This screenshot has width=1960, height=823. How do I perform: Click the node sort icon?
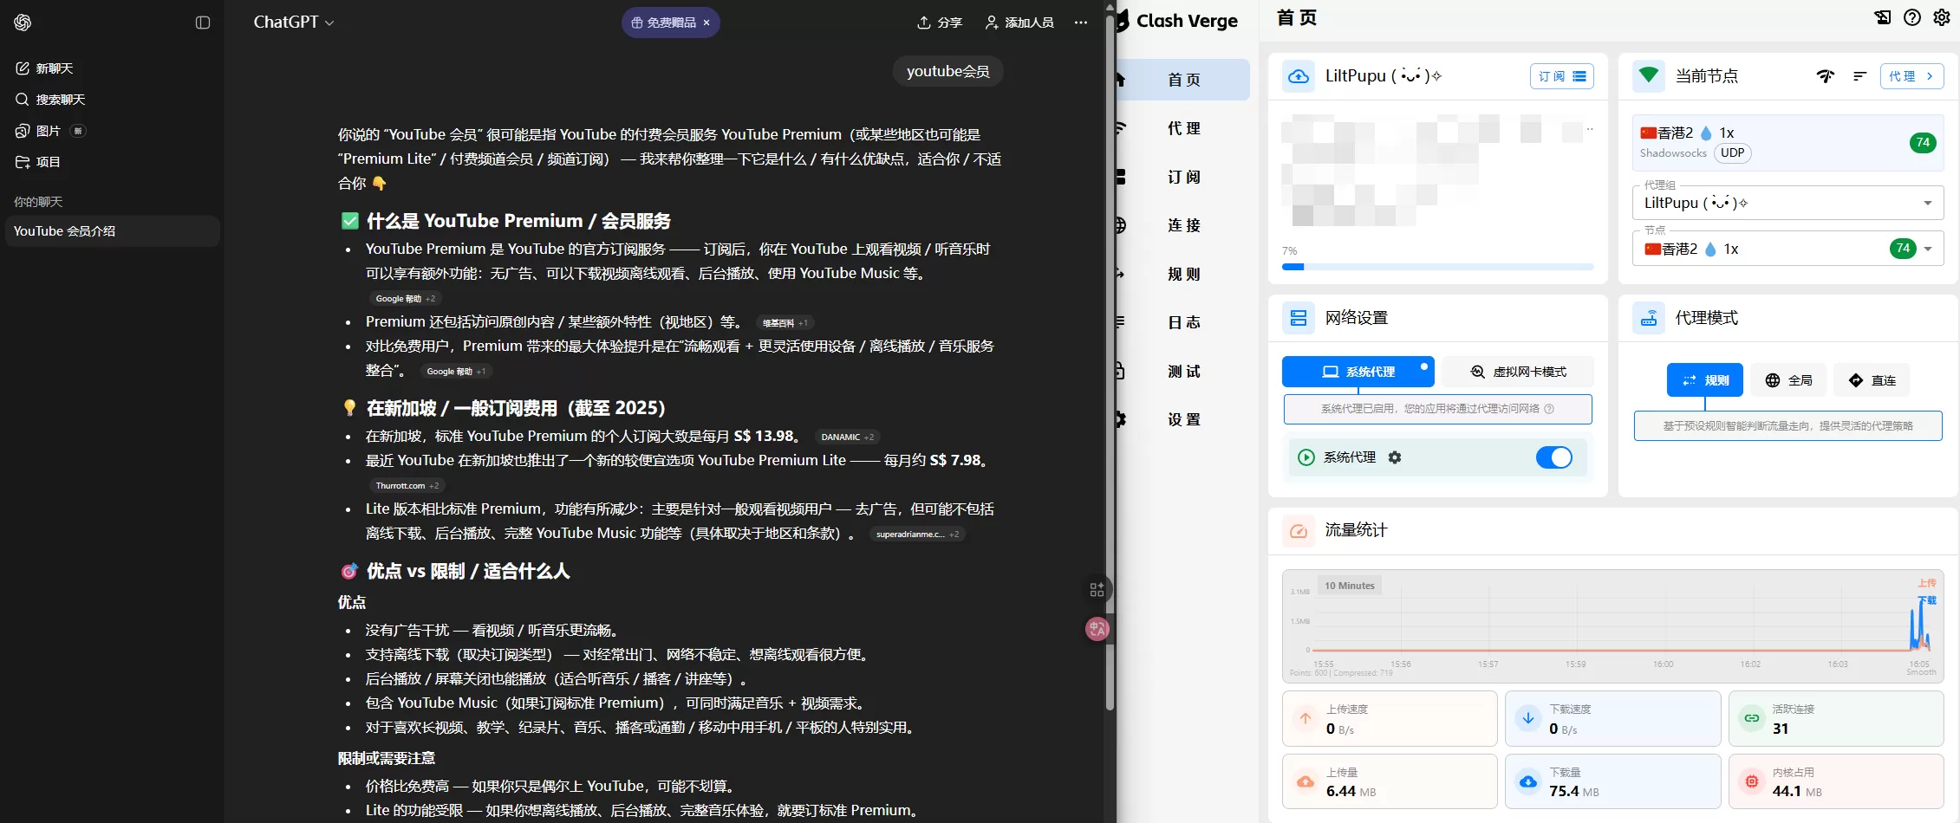coord(1859,76)
